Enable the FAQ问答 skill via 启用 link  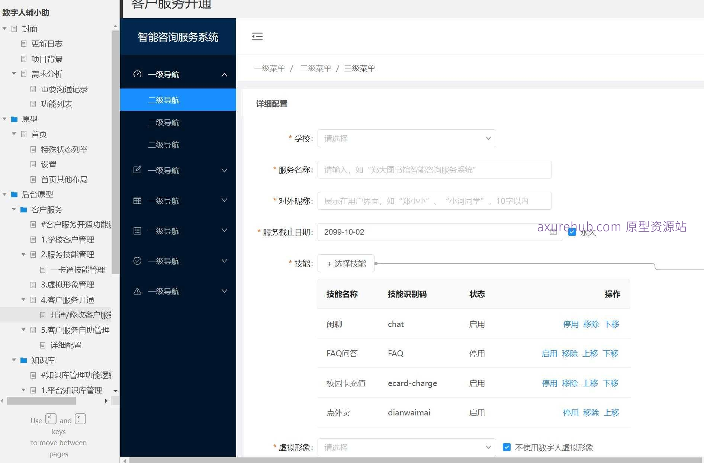click(x=549, y=353)
